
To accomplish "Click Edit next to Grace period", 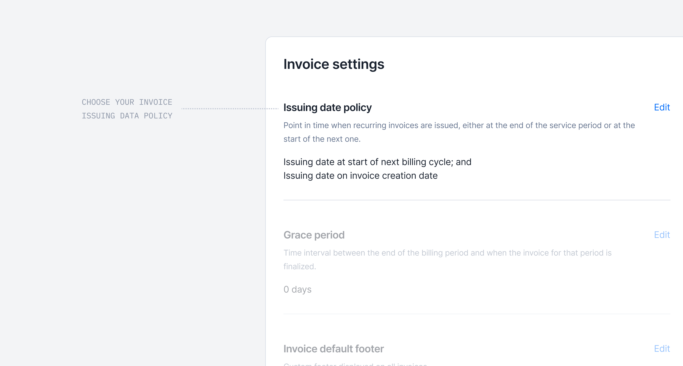I will (x=662, y=235).
